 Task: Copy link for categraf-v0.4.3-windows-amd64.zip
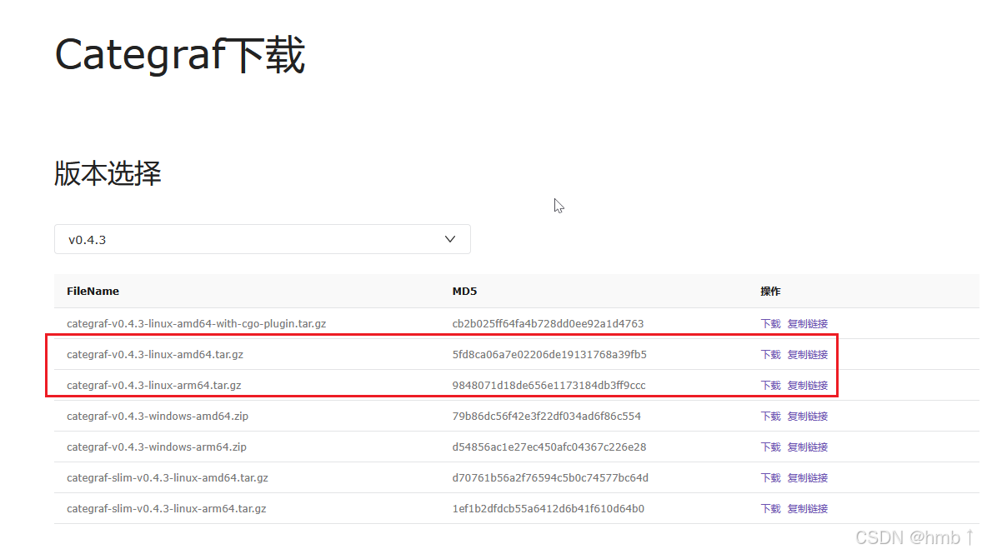[807, 416]
